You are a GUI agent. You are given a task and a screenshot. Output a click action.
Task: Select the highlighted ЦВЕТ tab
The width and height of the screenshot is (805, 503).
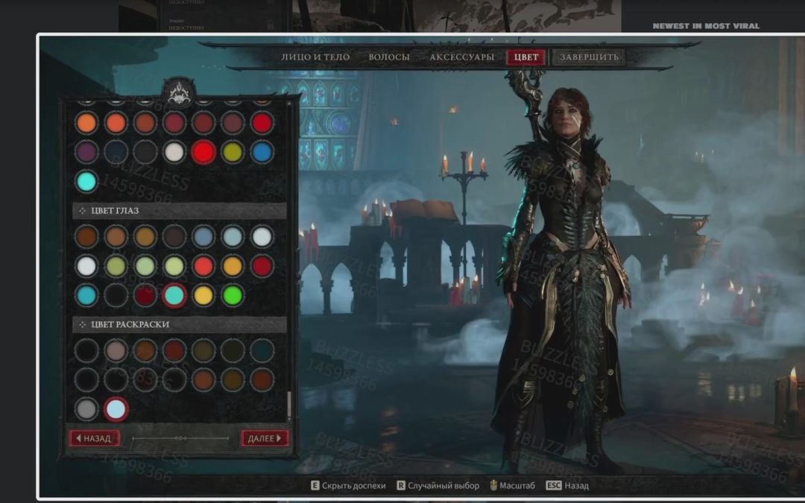526,57
